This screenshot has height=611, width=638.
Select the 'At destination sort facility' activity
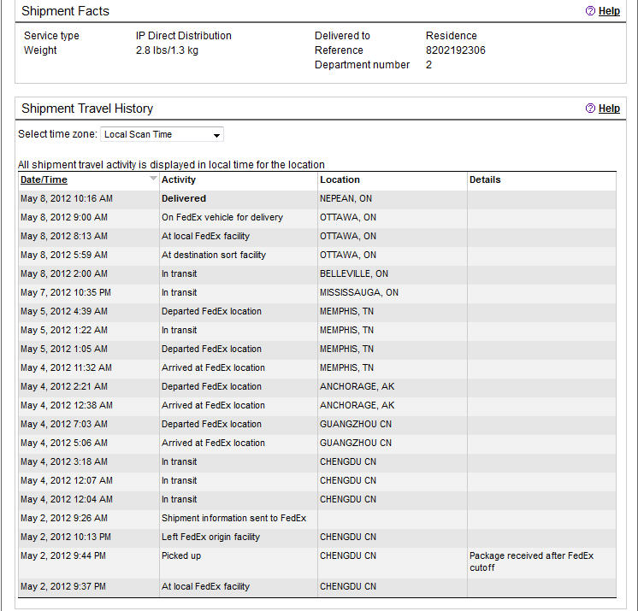(x=213, y=255)
